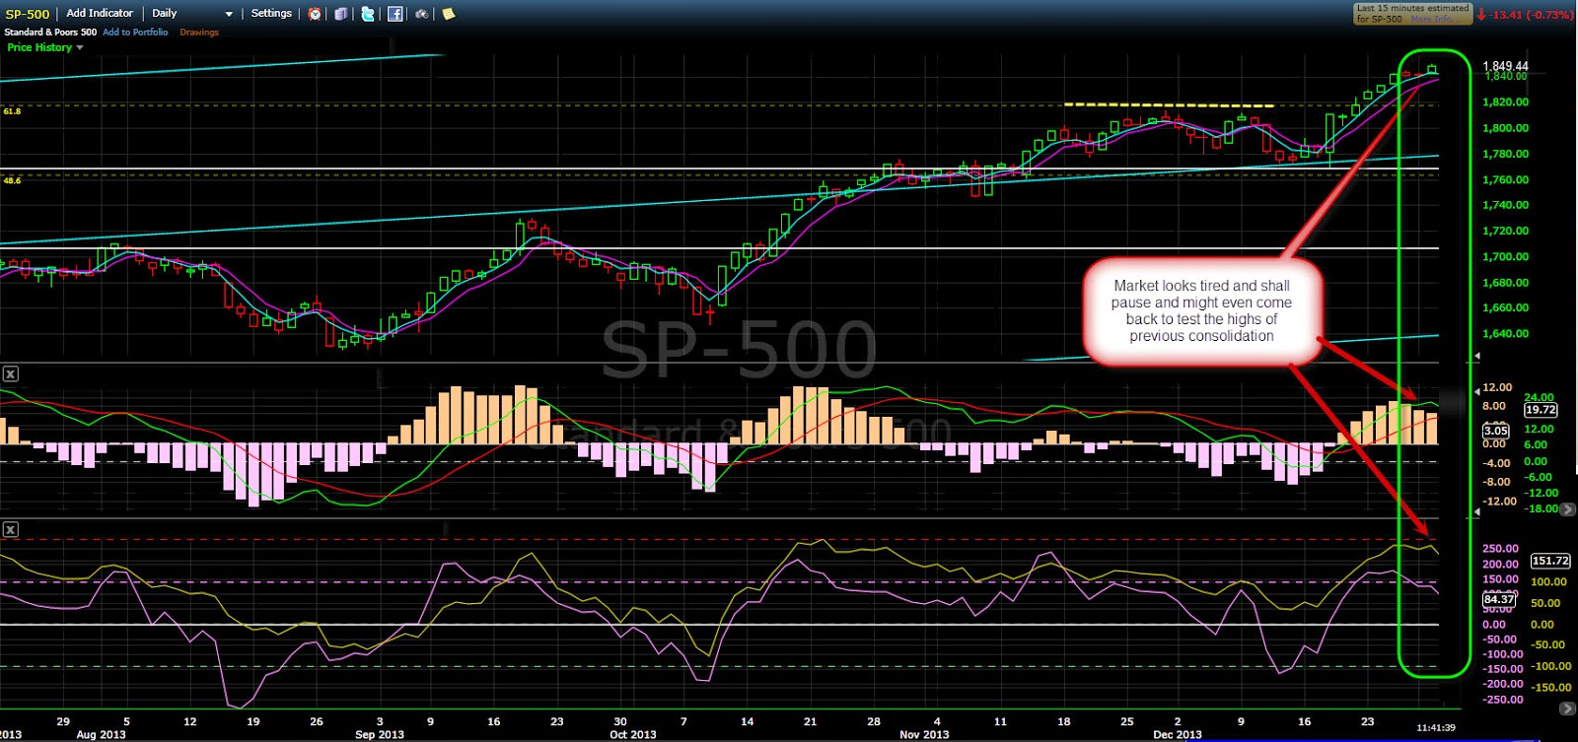
Task: Click the Nov 2013 date axis label
Action: 924,734
